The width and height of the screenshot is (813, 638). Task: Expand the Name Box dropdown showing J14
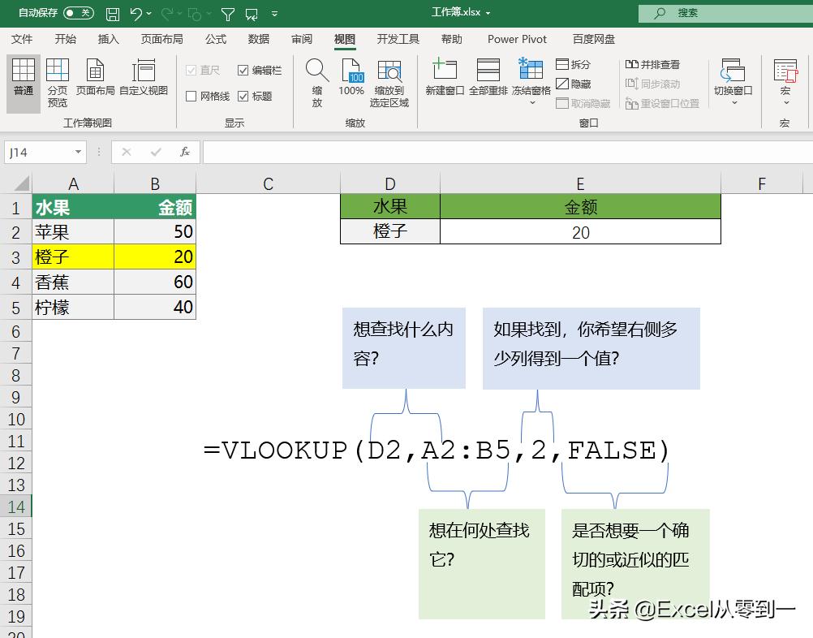point(78,152)
